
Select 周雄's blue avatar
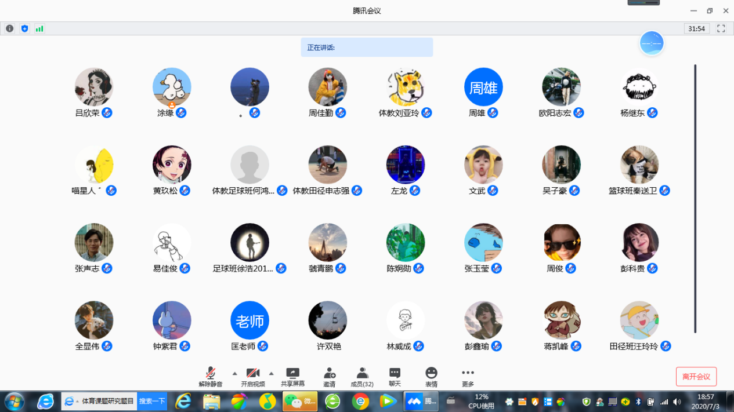tap(483, 87)
